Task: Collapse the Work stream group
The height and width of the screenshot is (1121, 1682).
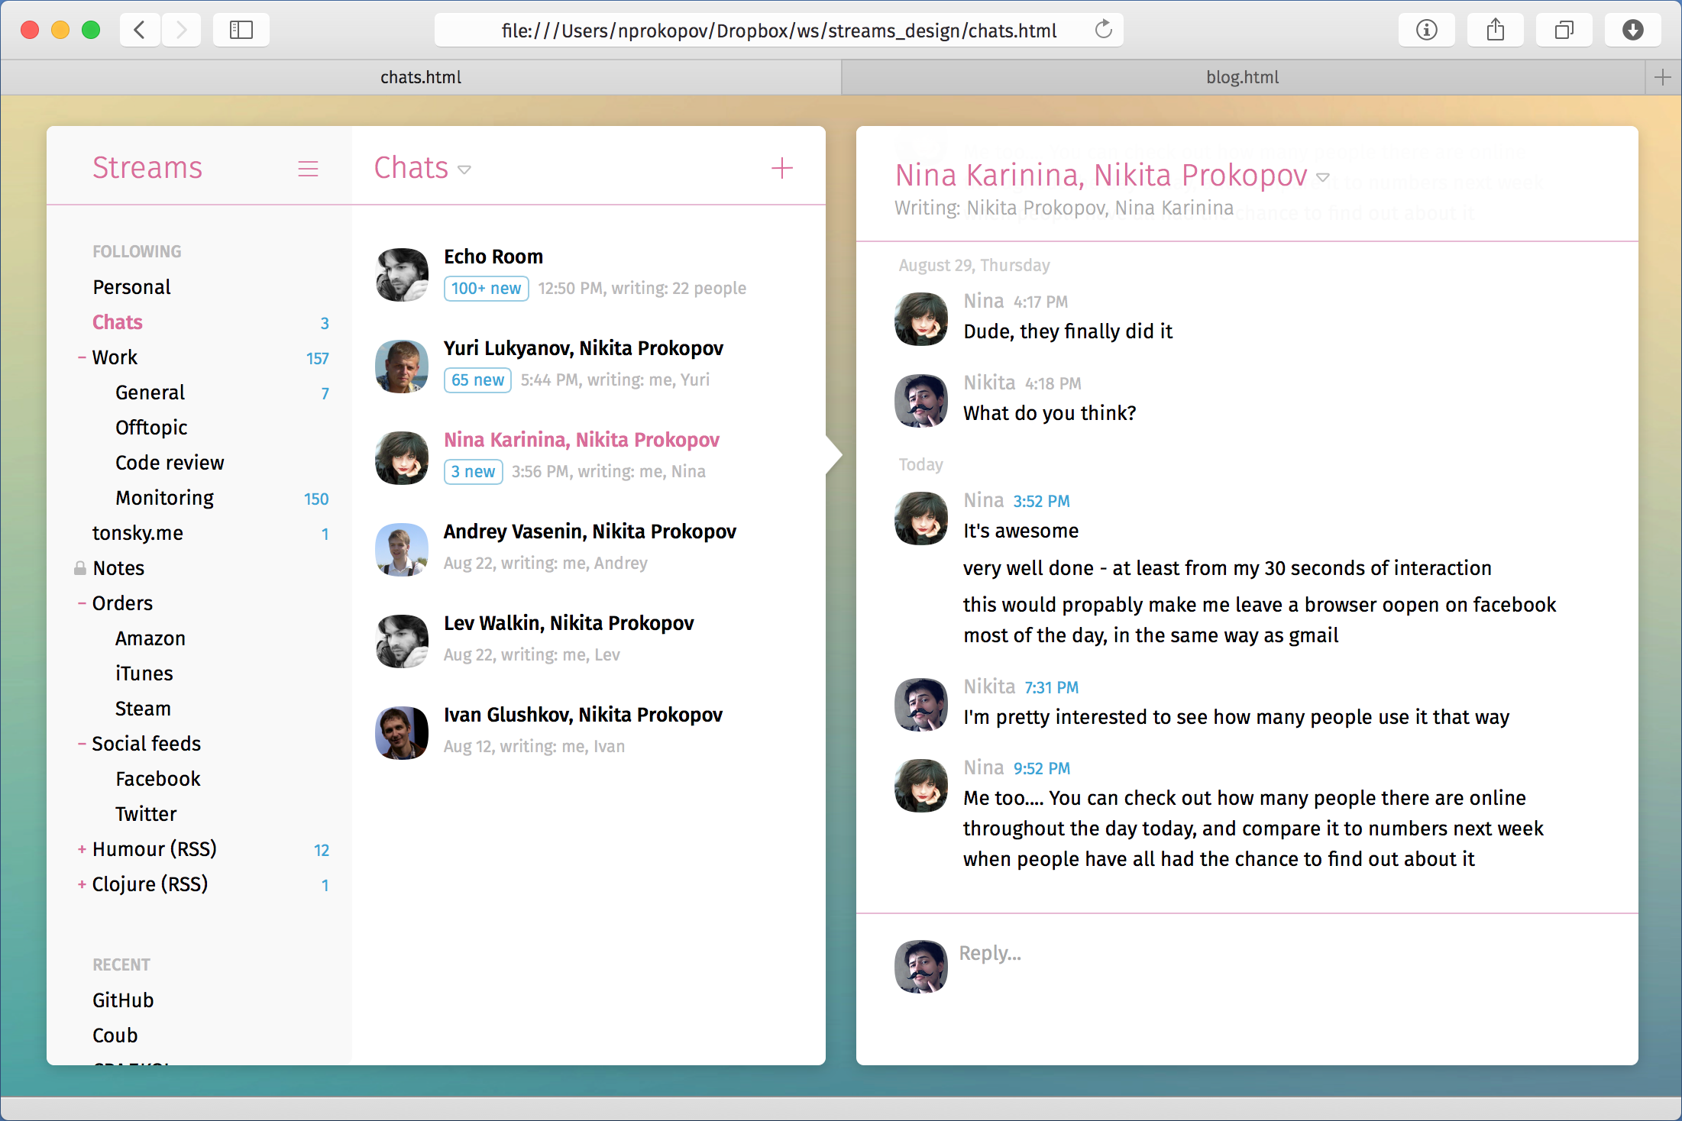Action: point(82,357)
